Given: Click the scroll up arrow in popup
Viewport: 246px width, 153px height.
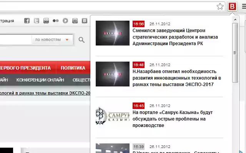Looking at the screenshot, I should 235,20.
